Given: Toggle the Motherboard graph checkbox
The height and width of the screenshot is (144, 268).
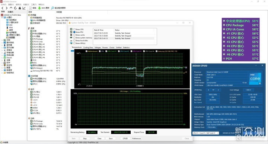Looking at the screenshot, I should coord(86,51).
